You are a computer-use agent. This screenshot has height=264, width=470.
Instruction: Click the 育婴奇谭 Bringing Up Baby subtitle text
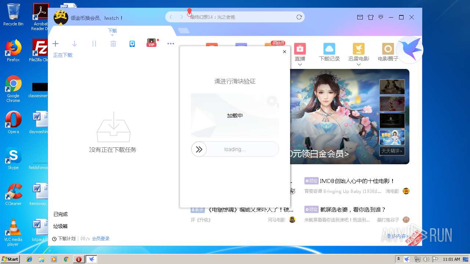(x=343, y=191)
